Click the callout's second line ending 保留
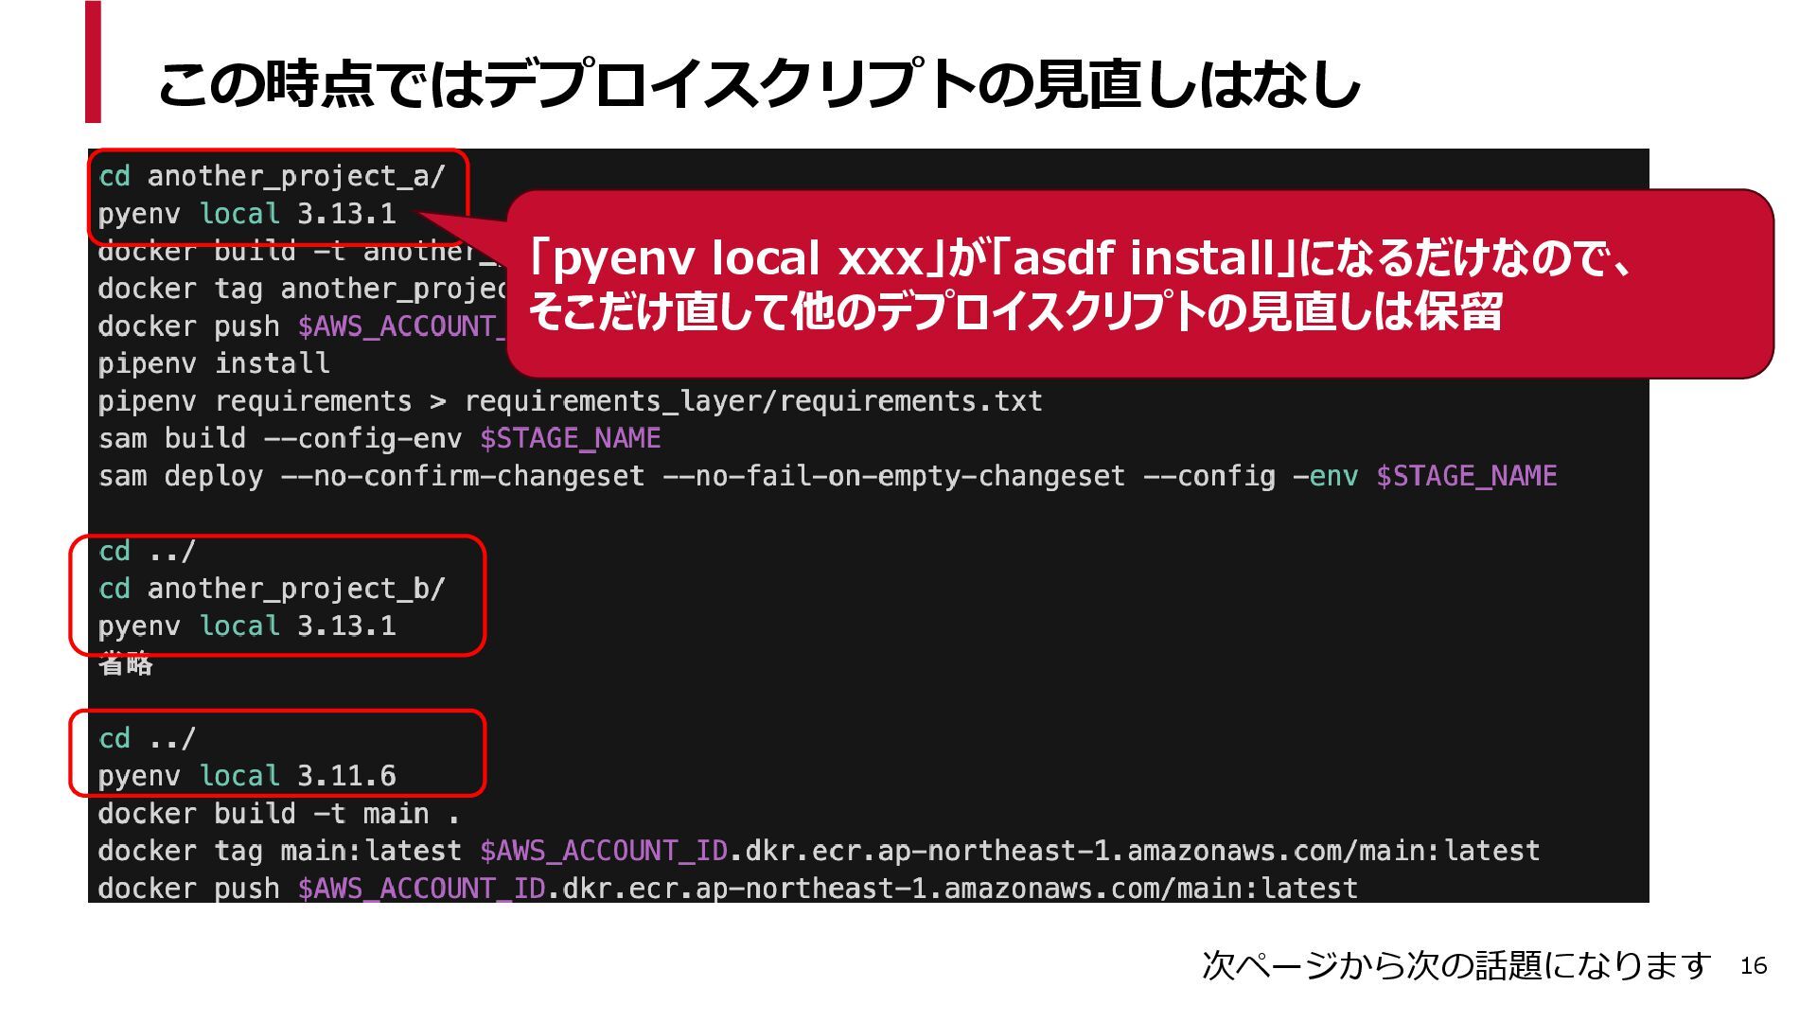 (x=1015, y=311)
